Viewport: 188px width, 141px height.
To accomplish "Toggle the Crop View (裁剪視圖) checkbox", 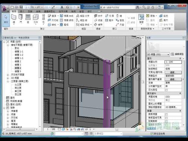I will pyautogui.click(x=167, y=114).
